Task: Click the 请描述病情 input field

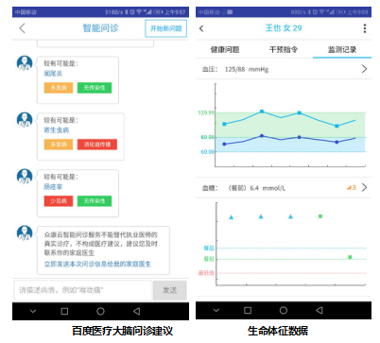Action: tap(83, 290)
